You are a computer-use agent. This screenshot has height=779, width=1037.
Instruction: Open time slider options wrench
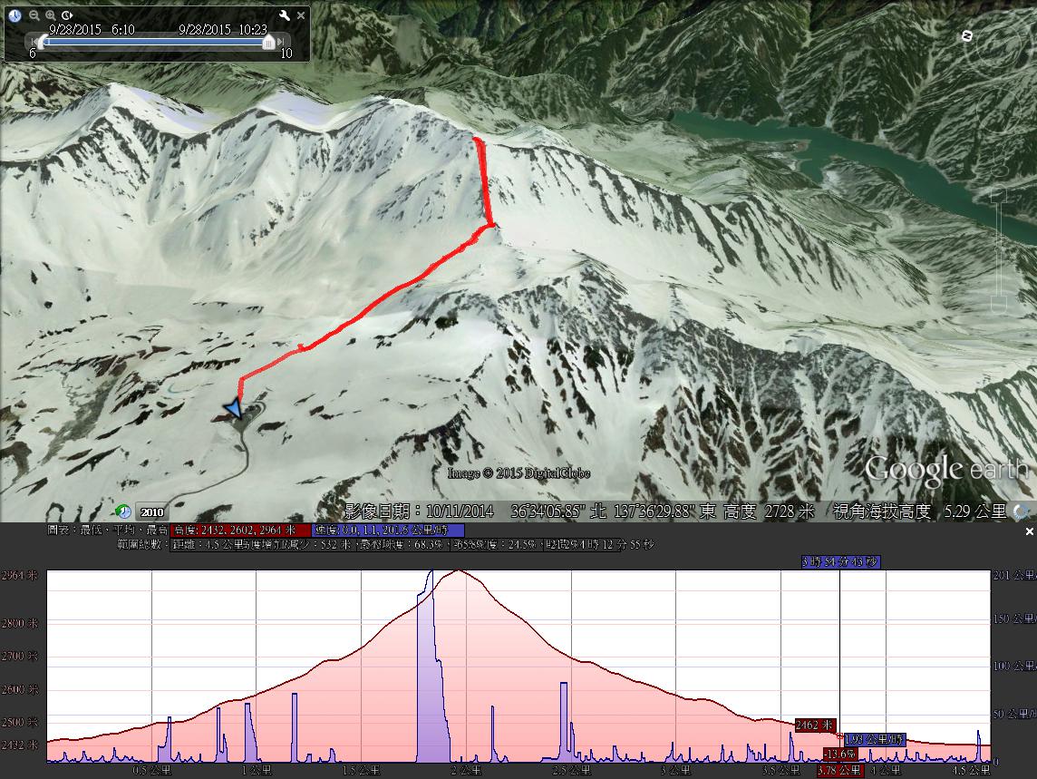[285, 15]
